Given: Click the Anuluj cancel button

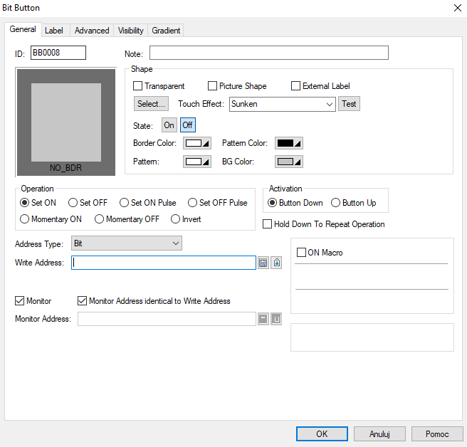Looking at the screenshot, I should pyautogui.click(x=379, y=434).
